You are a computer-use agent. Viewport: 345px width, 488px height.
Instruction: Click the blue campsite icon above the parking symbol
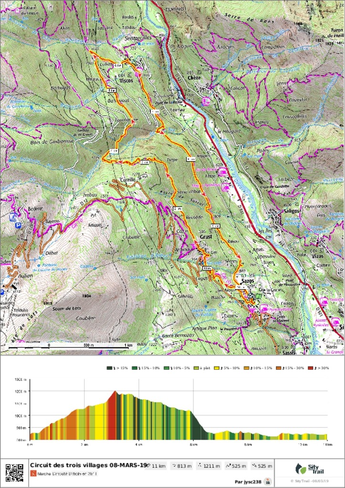coord(12,217)
